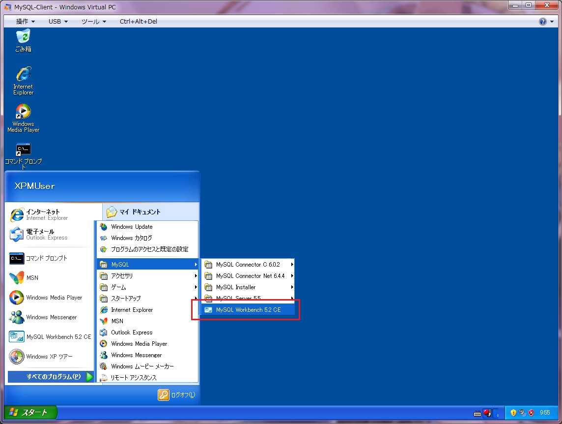Expand MySQL Server 5.5 submenu

click(x=248, y=298)
